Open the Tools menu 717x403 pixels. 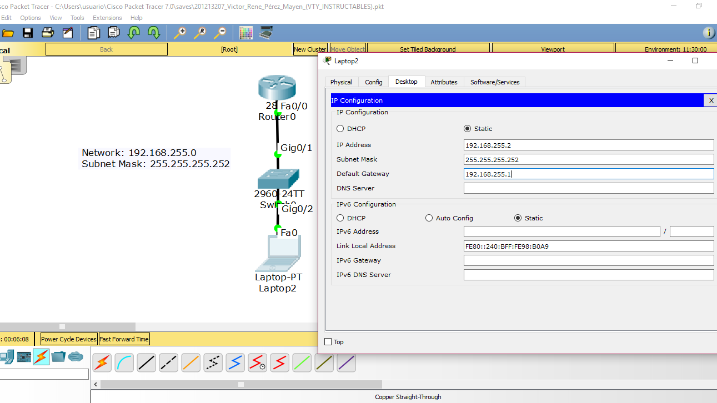click(x=77, y=18)
